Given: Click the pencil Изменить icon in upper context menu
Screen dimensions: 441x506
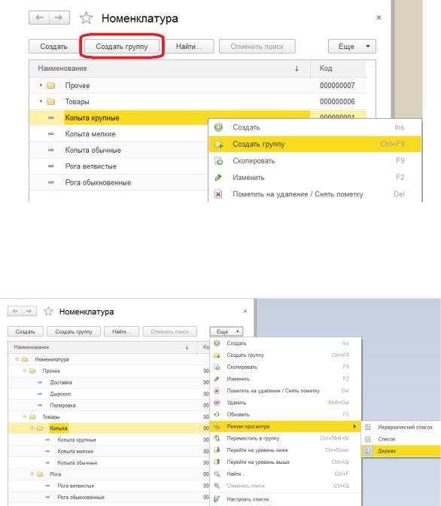Looking at the screenshot, I should (x=218, y=178).
